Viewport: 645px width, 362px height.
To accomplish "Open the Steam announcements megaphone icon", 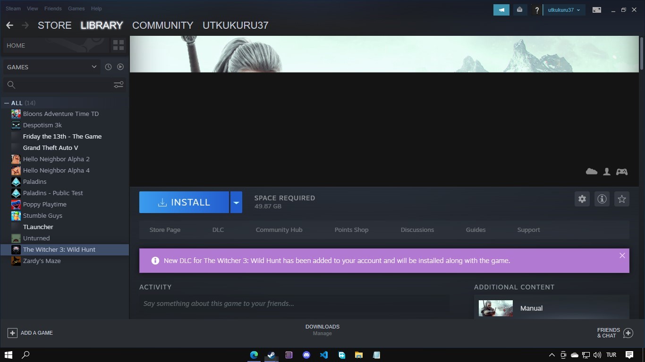I will click(501, 10).
